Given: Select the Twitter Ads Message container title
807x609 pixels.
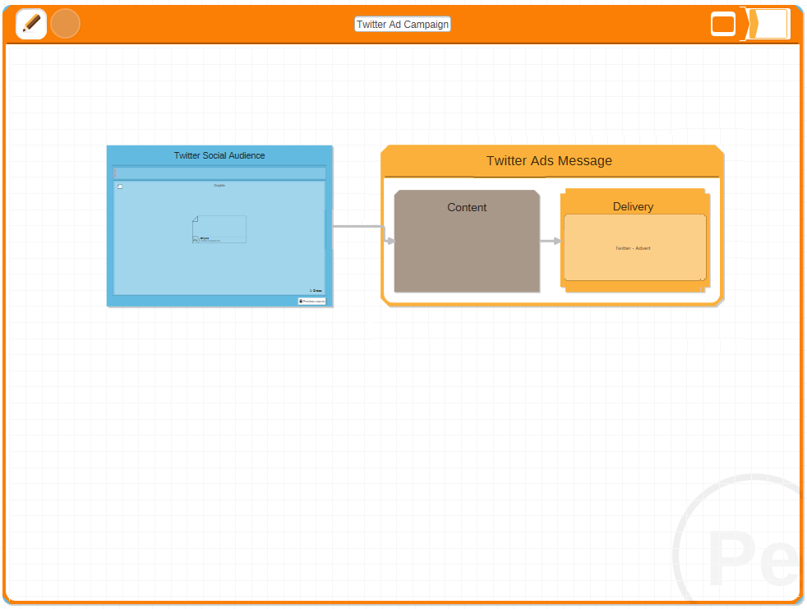Looking at the screenshot, I should 549,161.
